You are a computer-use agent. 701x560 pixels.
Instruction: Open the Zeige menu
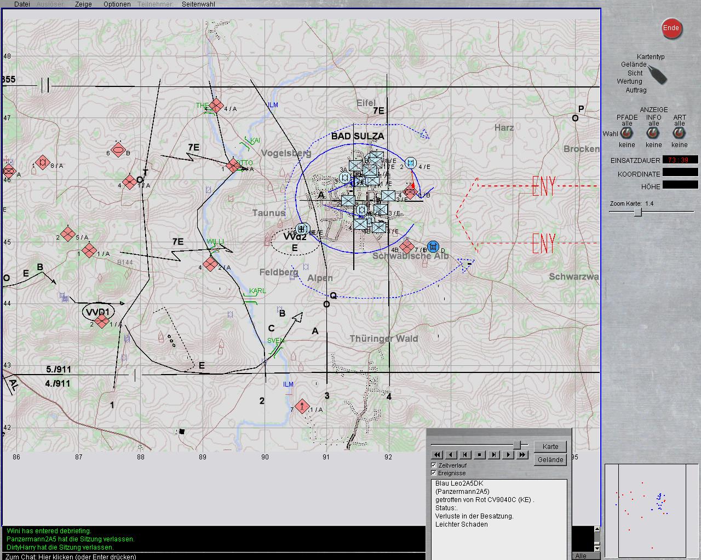83,4
